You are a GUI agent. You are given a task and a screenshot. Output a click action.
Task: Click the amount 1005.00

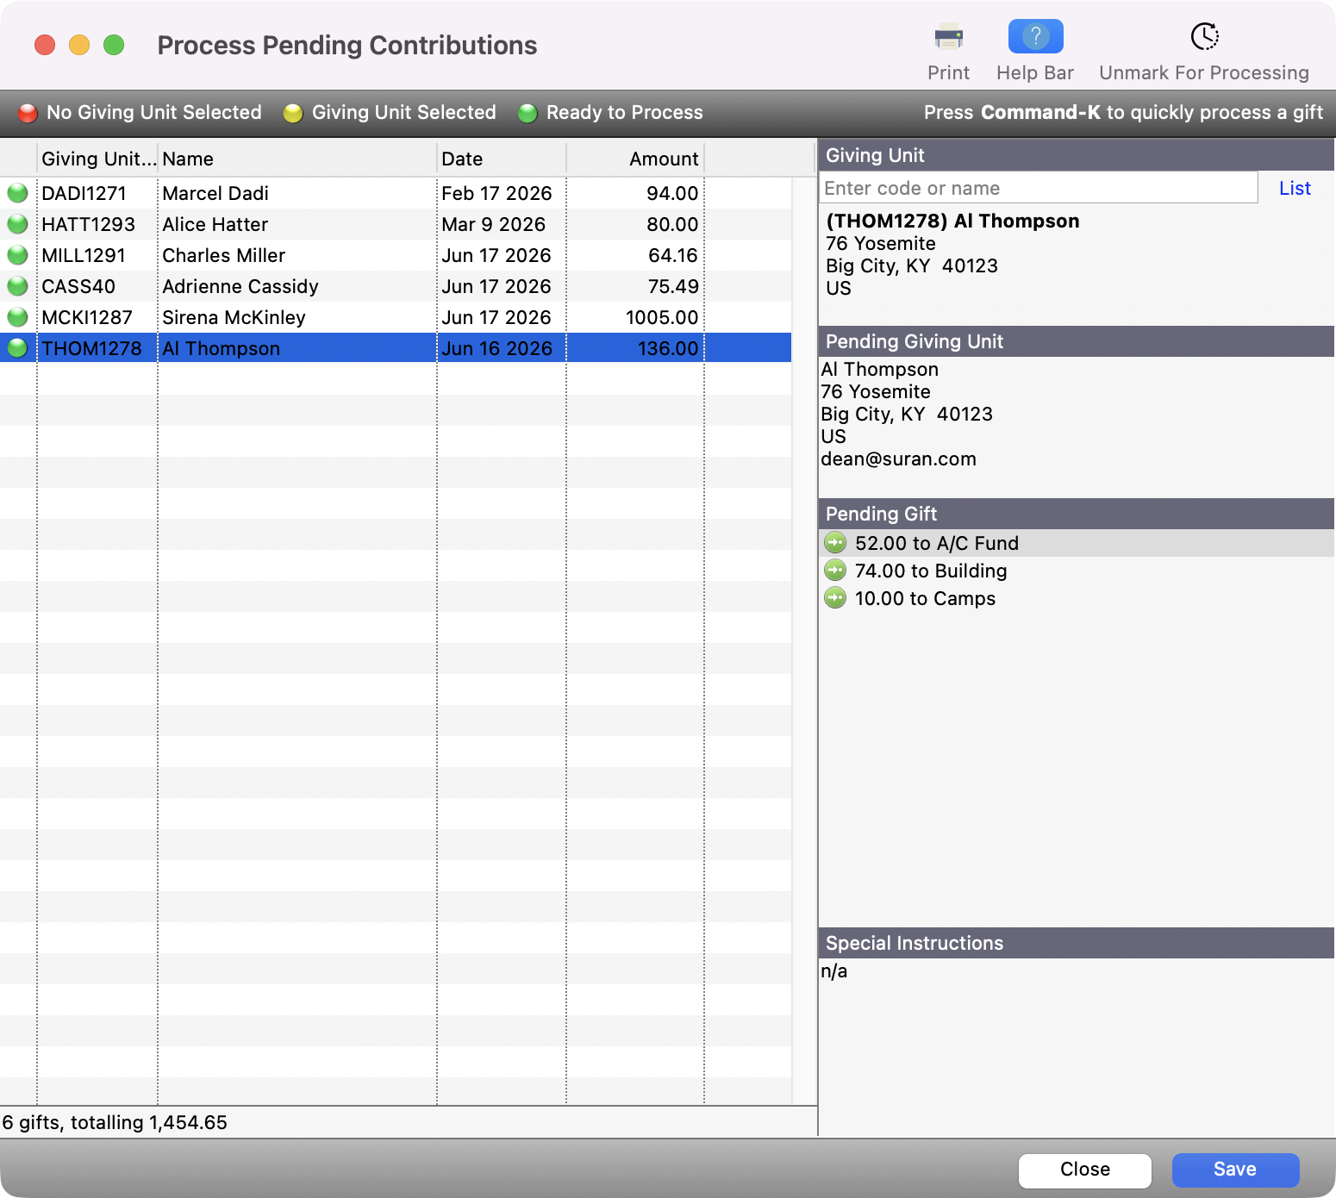662,317
